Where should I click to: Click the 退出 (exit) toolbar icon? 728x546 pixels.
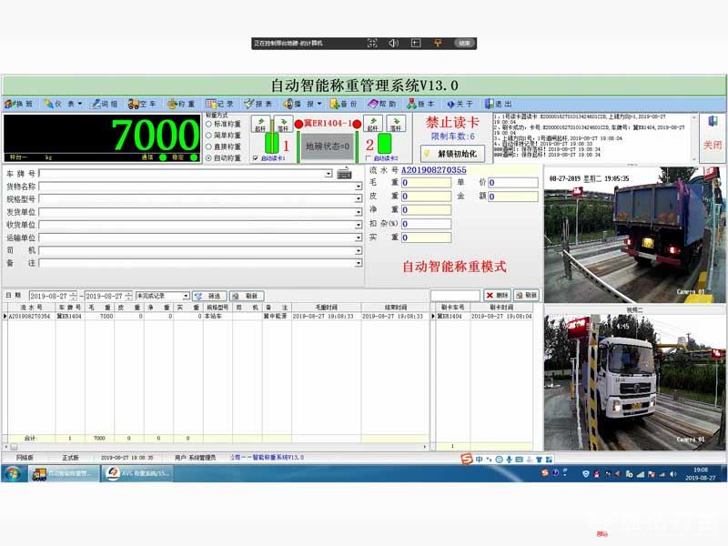coord(499,104)
